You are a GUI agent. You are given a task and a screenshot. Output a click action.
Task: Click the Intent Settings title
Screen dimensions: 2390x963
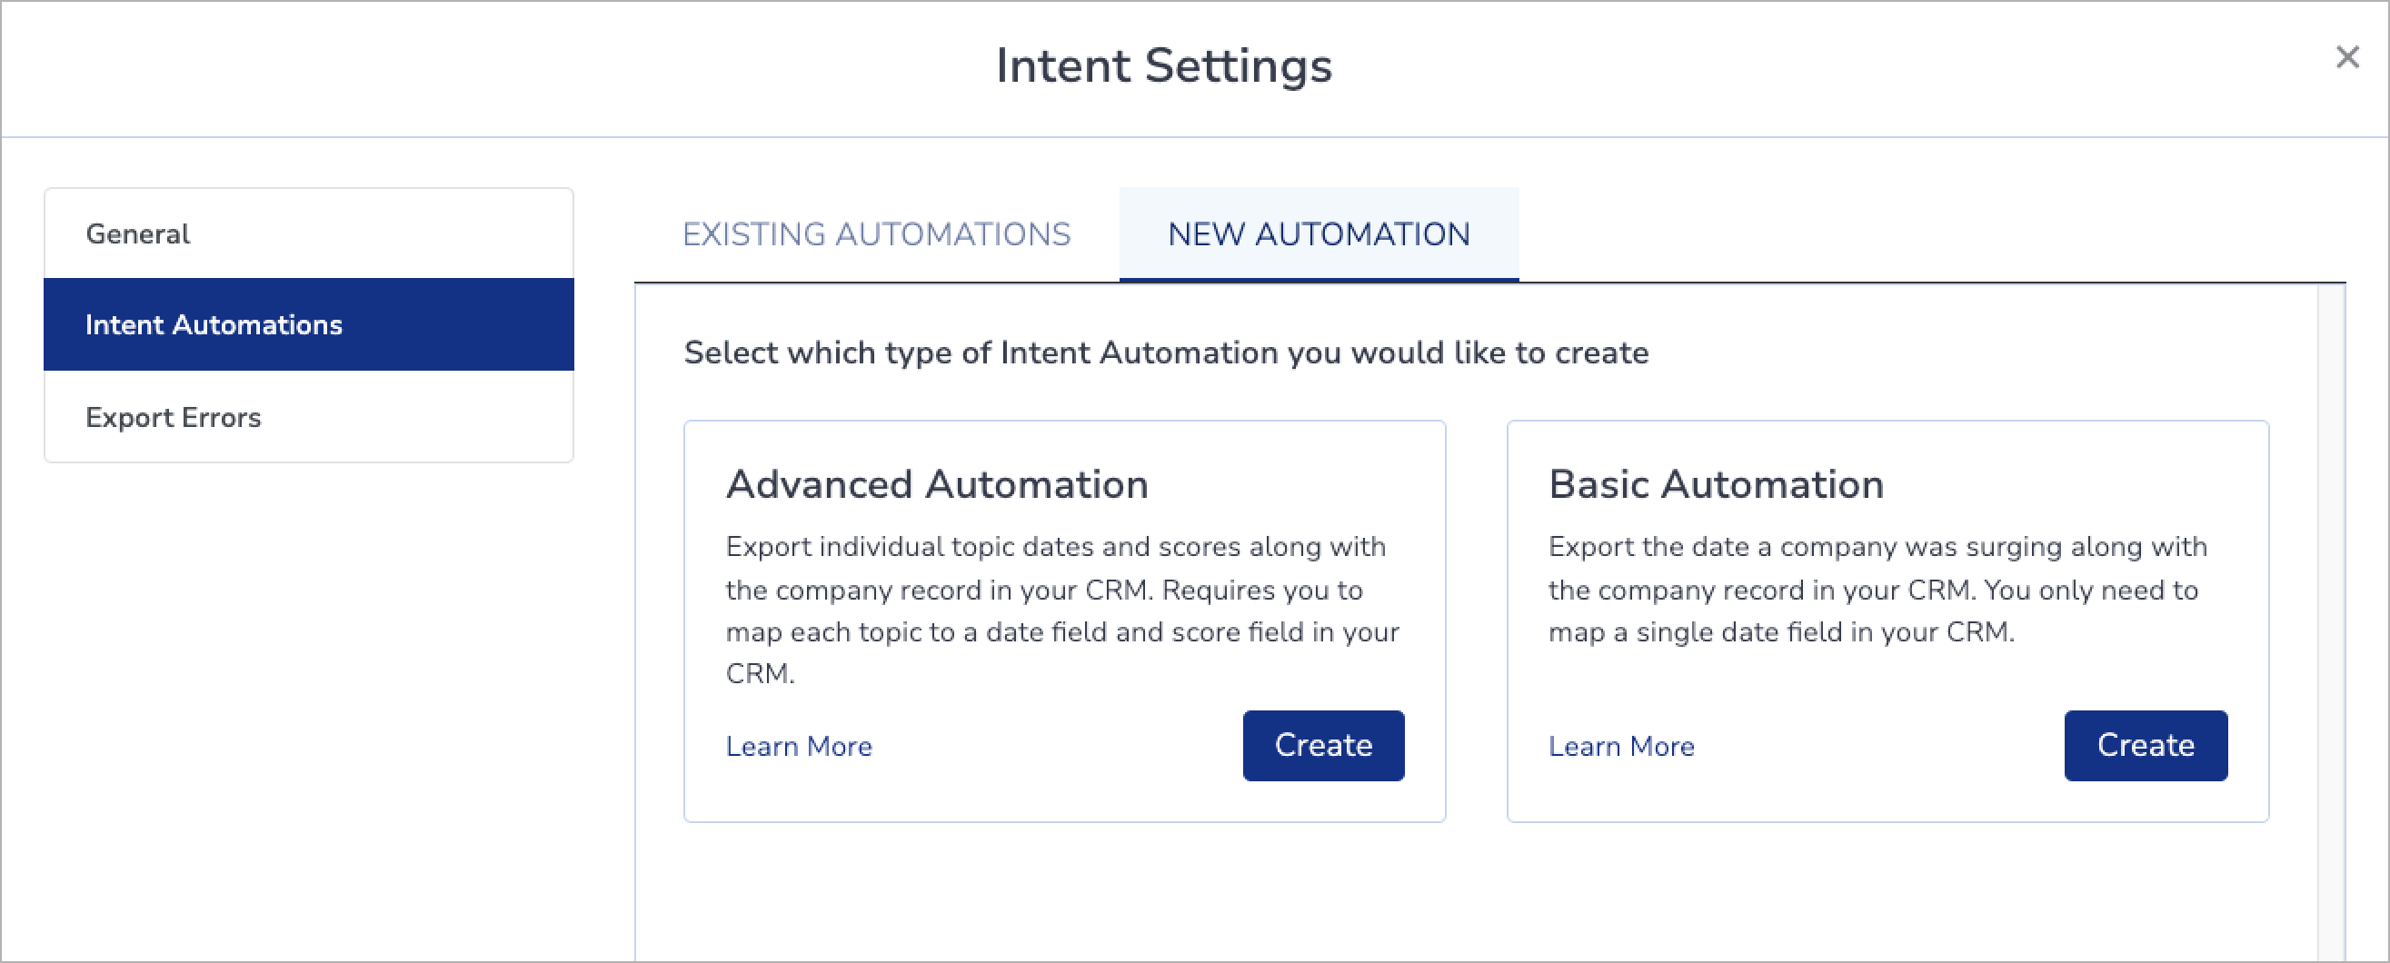[x=1163, y=66]
